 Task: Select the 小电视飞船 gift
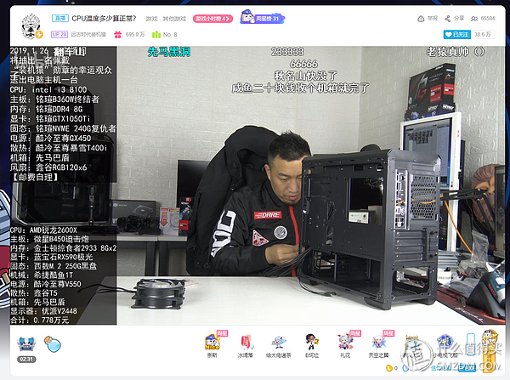pyautogui.click(x=445, y=345)
